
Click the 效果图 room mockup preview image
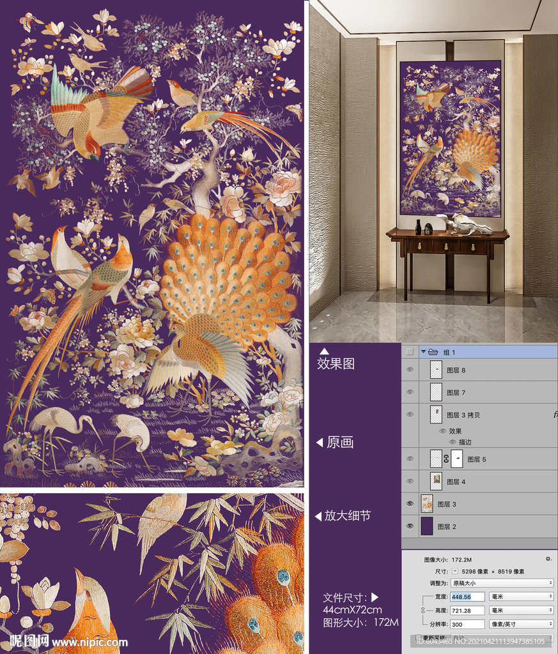click(x=433, y=171)
